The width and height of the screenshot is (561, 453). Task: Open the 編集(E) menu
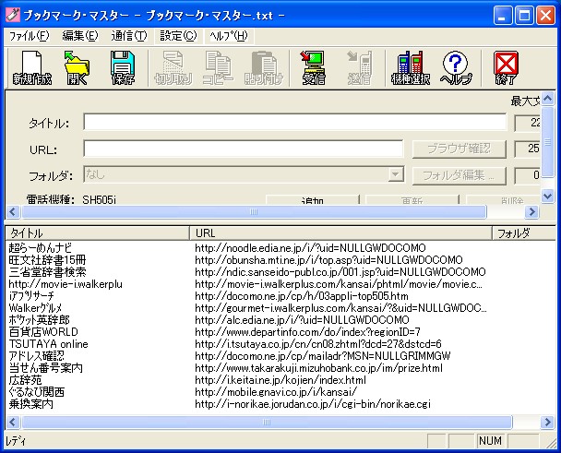pos(79,36)
